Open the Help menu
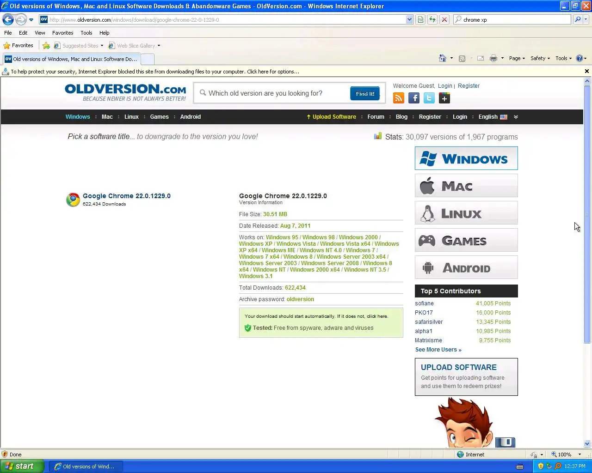Viewport: 592px width, 473px height. 104,33
